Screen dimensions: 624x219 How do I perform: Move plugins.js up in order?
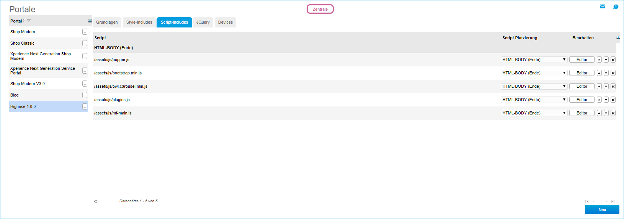pyautogui.click(x=599, y=100)
